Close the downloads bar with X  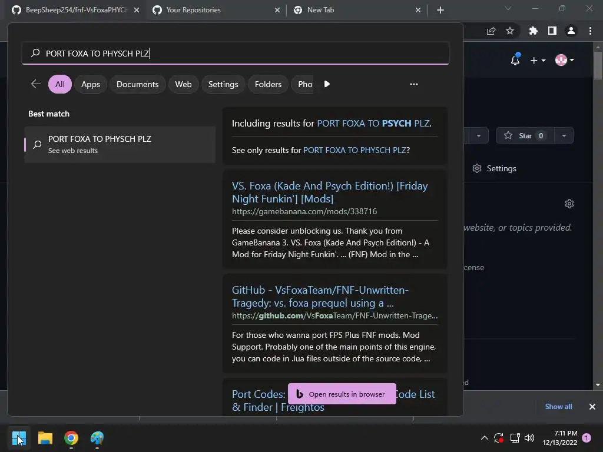pos(592,407)
